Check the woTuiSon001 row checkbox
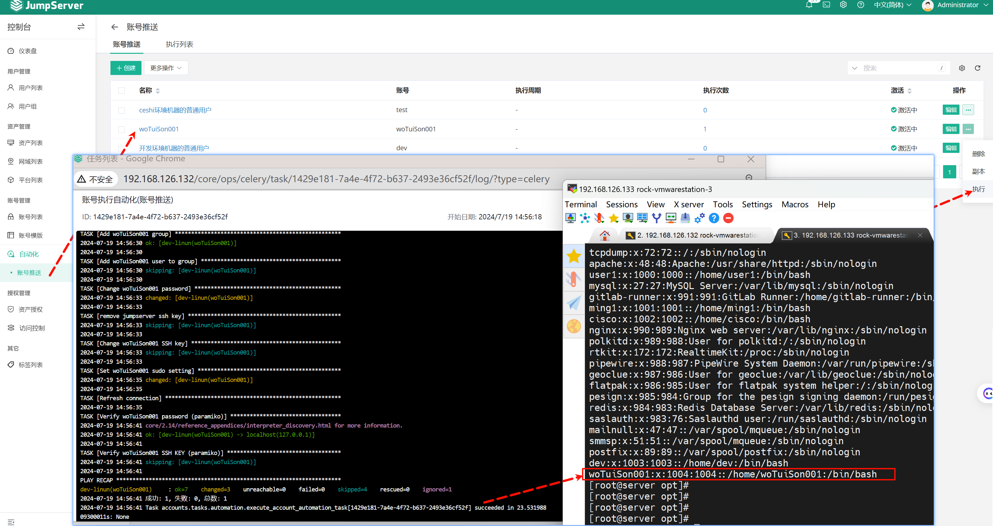The image size is (993, 526). pos(122,129)
